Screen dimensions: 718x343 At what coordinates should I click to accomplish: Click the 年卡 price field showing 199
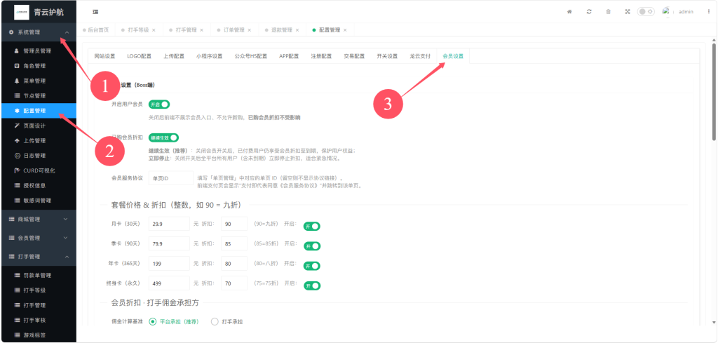169,264
